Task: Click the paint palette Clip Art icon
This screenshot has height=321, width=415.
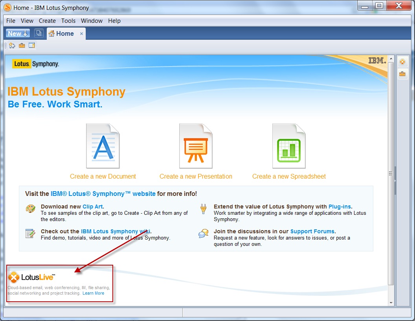Action: [x=30, y=208]
